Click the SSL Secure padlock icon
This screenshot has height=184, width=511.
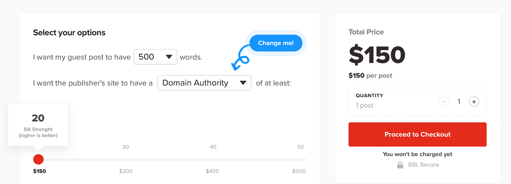(400, 165)
